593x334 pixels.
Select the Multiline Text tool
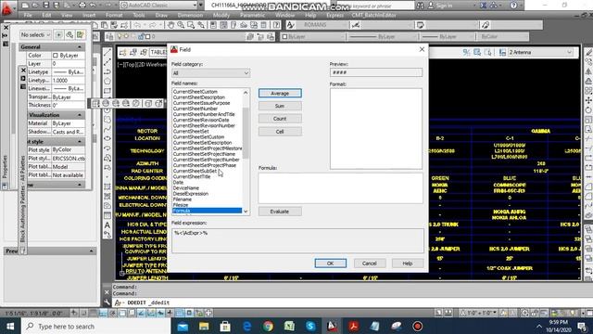[x=107, y=225]
